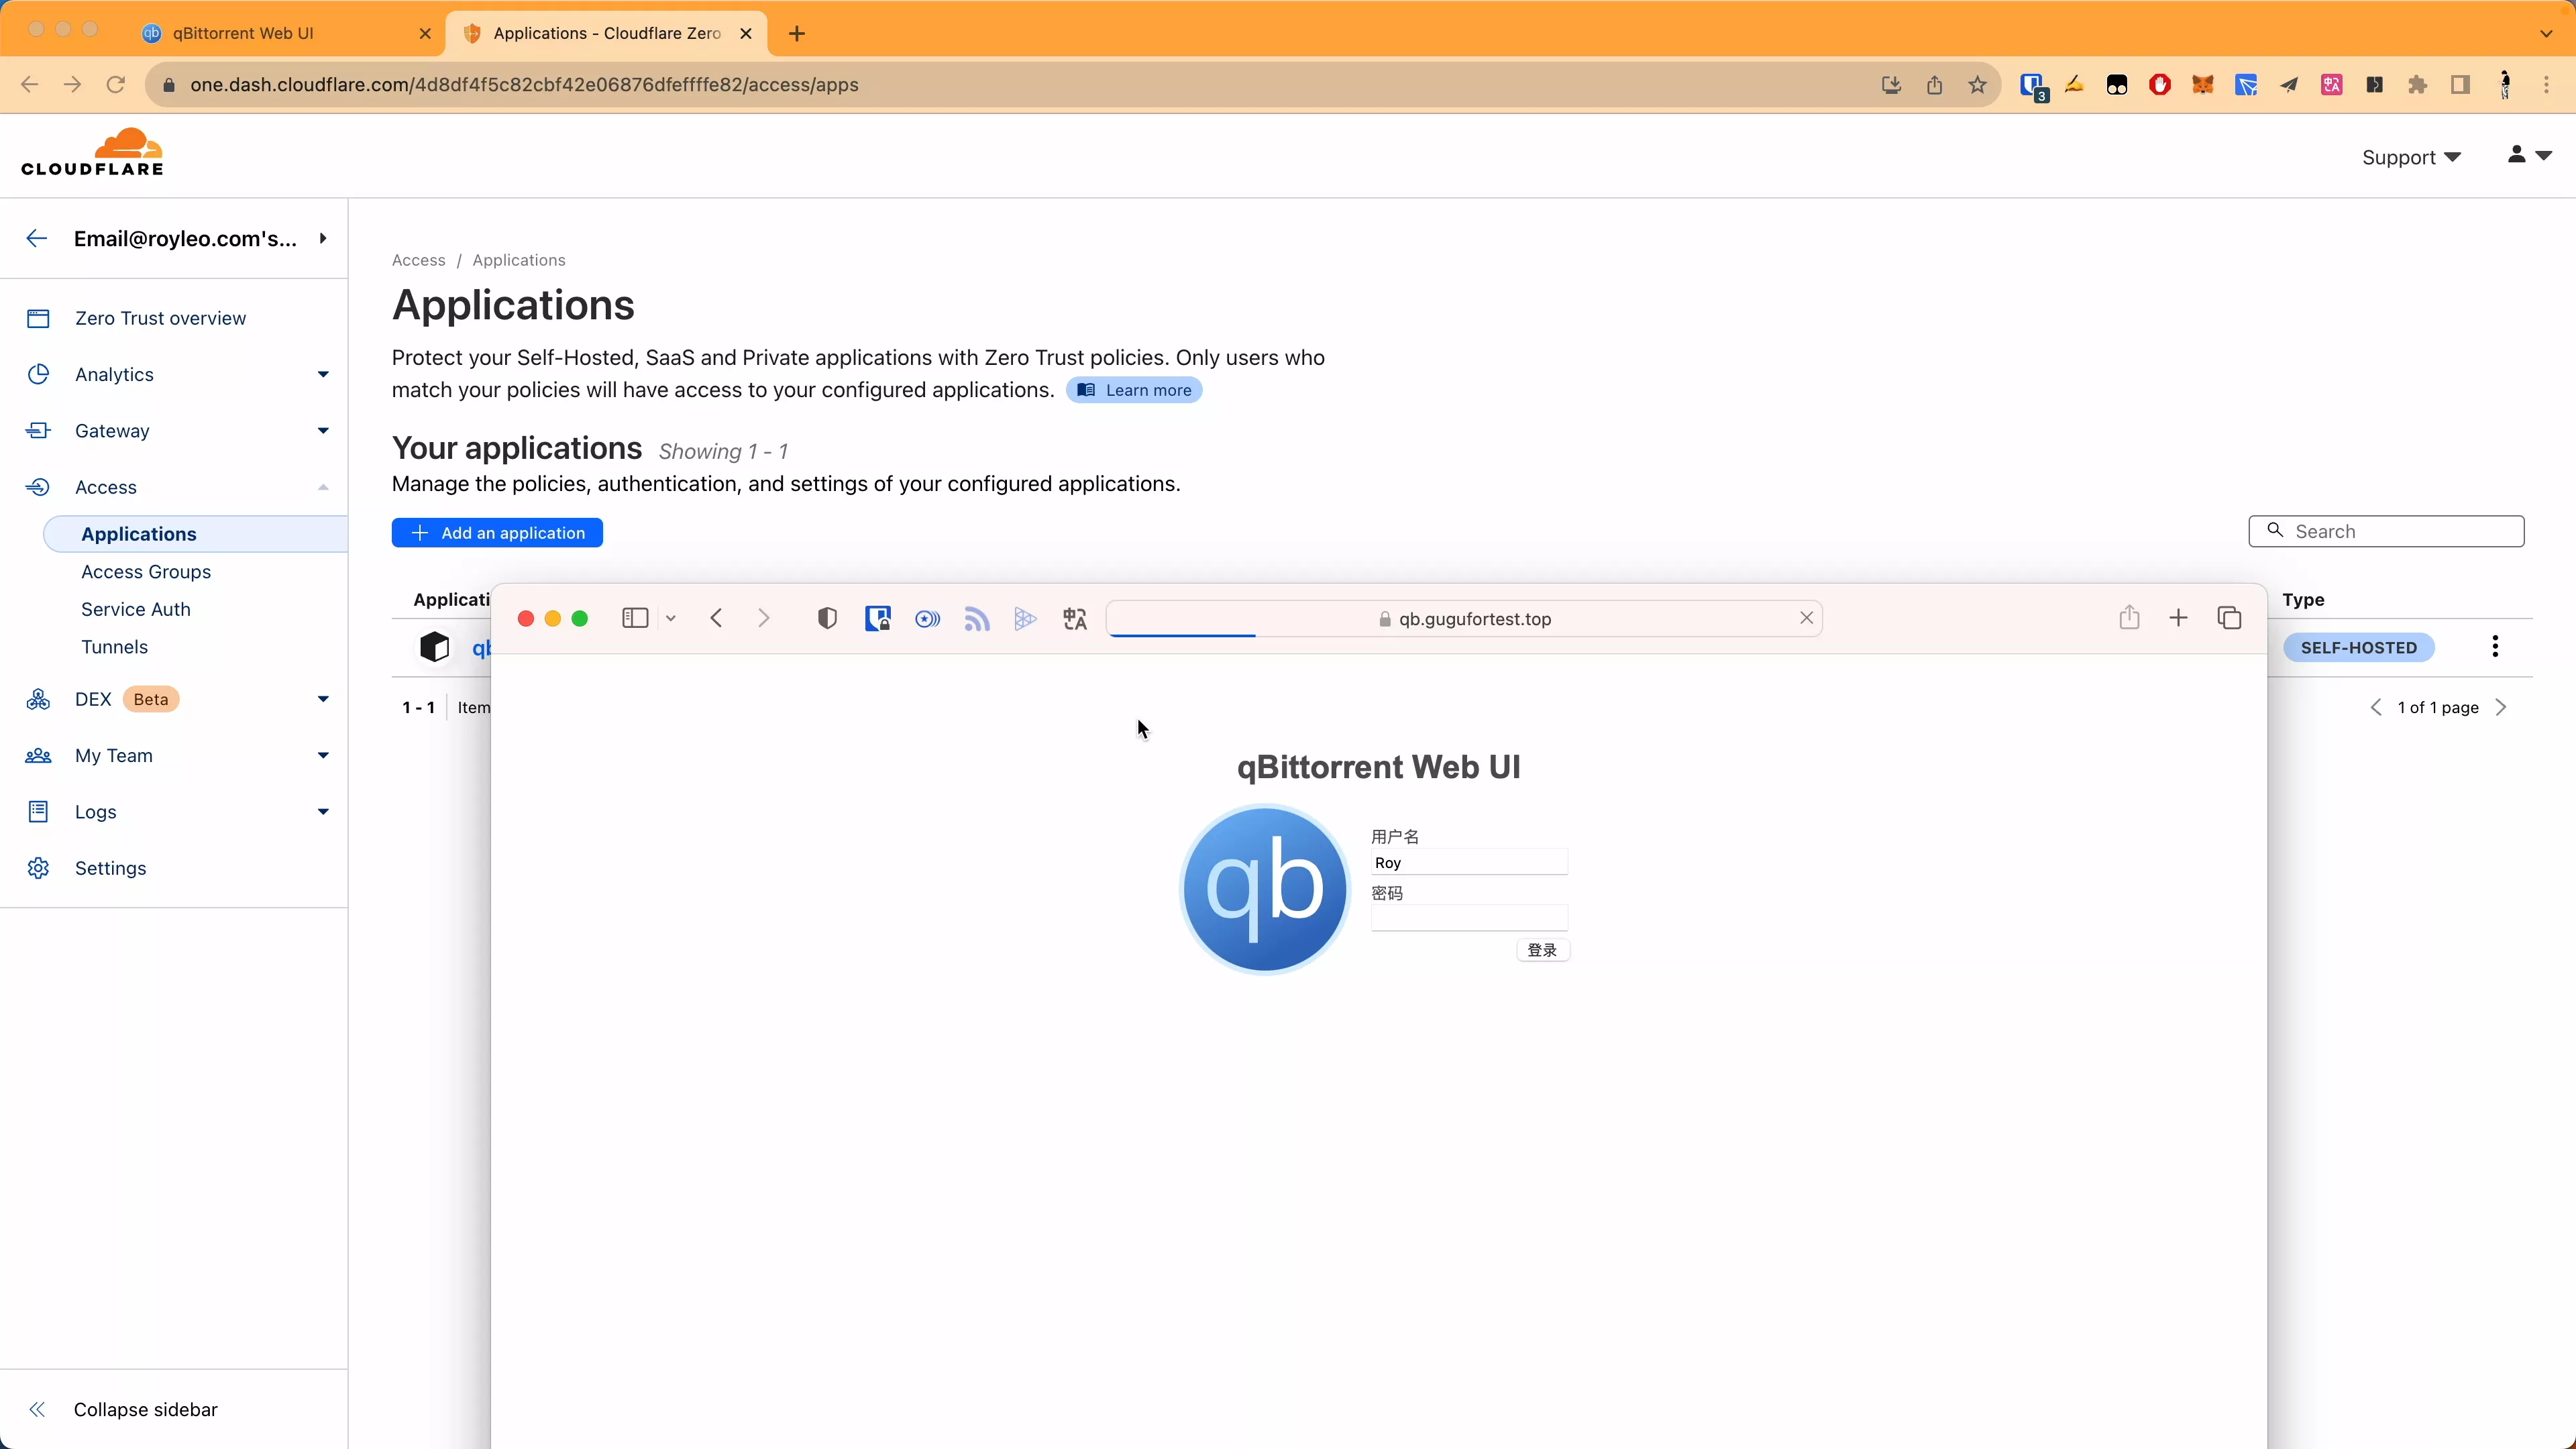Image resolution: width=2576 pixels, height=1449 pixels.
Task: Open Bitwarden extension with badge 3
Action: [x=2033, y=87]
